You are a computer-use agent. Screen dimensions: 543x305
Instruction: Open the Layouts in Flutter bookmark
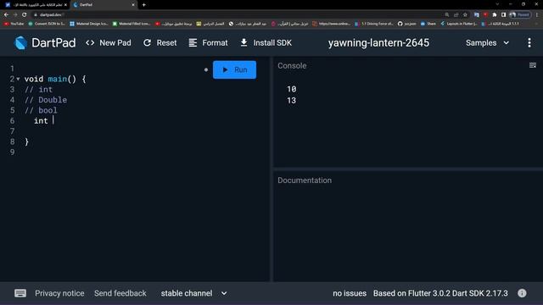click(458, 24)
